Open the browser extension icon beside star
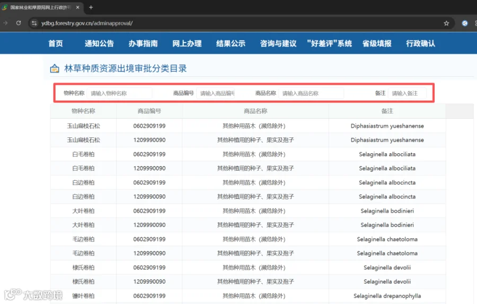The height and width of the screenshot is (304, 477). tap(464, 23)
